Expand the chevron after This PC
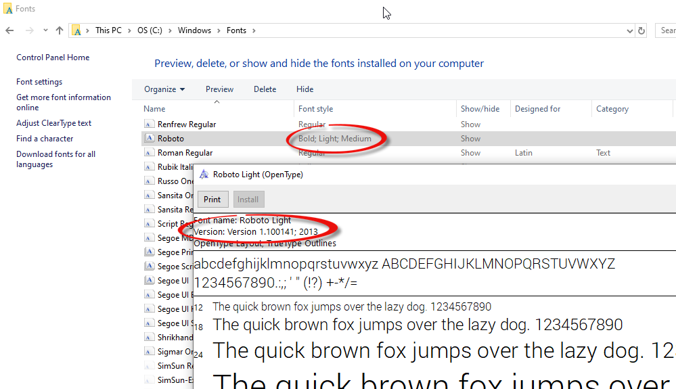676x389 pixels. coord(129,30)
